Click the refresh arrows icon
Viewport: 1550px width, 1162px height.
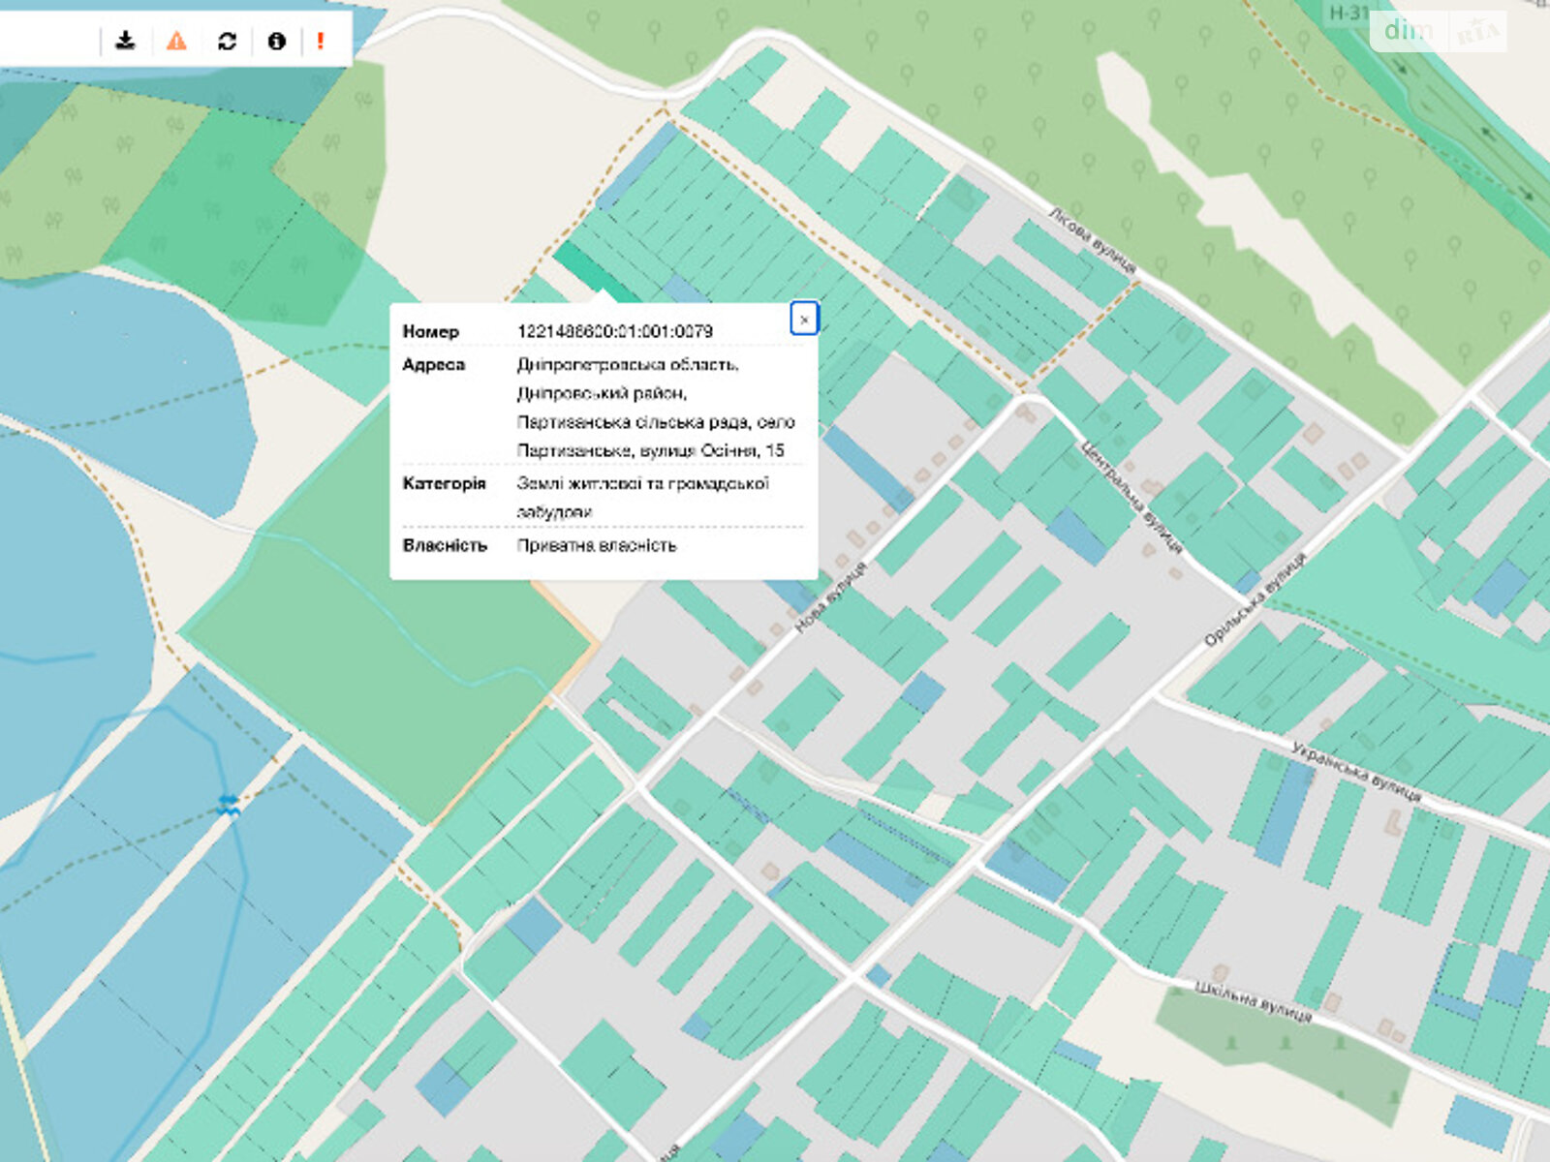[227, 41]
